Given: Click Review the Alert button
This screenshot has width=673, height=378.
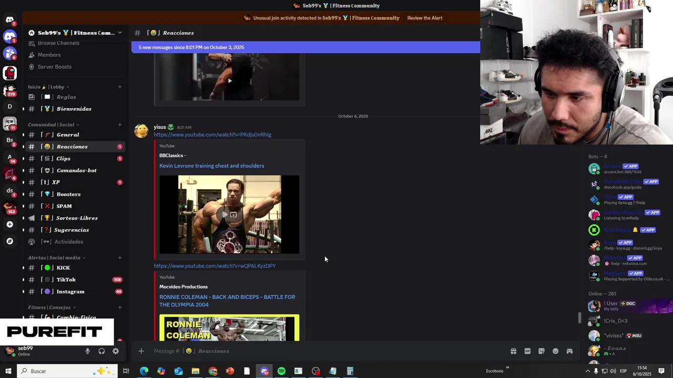Looking at the screenshot, I should point(424,18).
